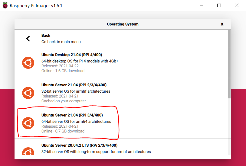Viewport: 246px width, 166px height.
Task: Click 'Online - 0.7 GB download' label
Action: click(x=63, y=131)
